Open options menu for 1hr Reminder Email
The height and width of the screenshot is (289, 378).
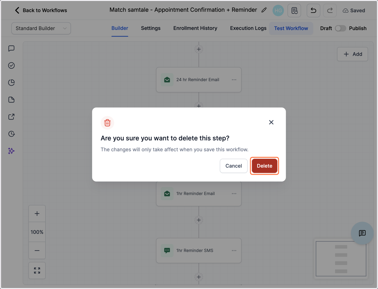click(234, 194)
